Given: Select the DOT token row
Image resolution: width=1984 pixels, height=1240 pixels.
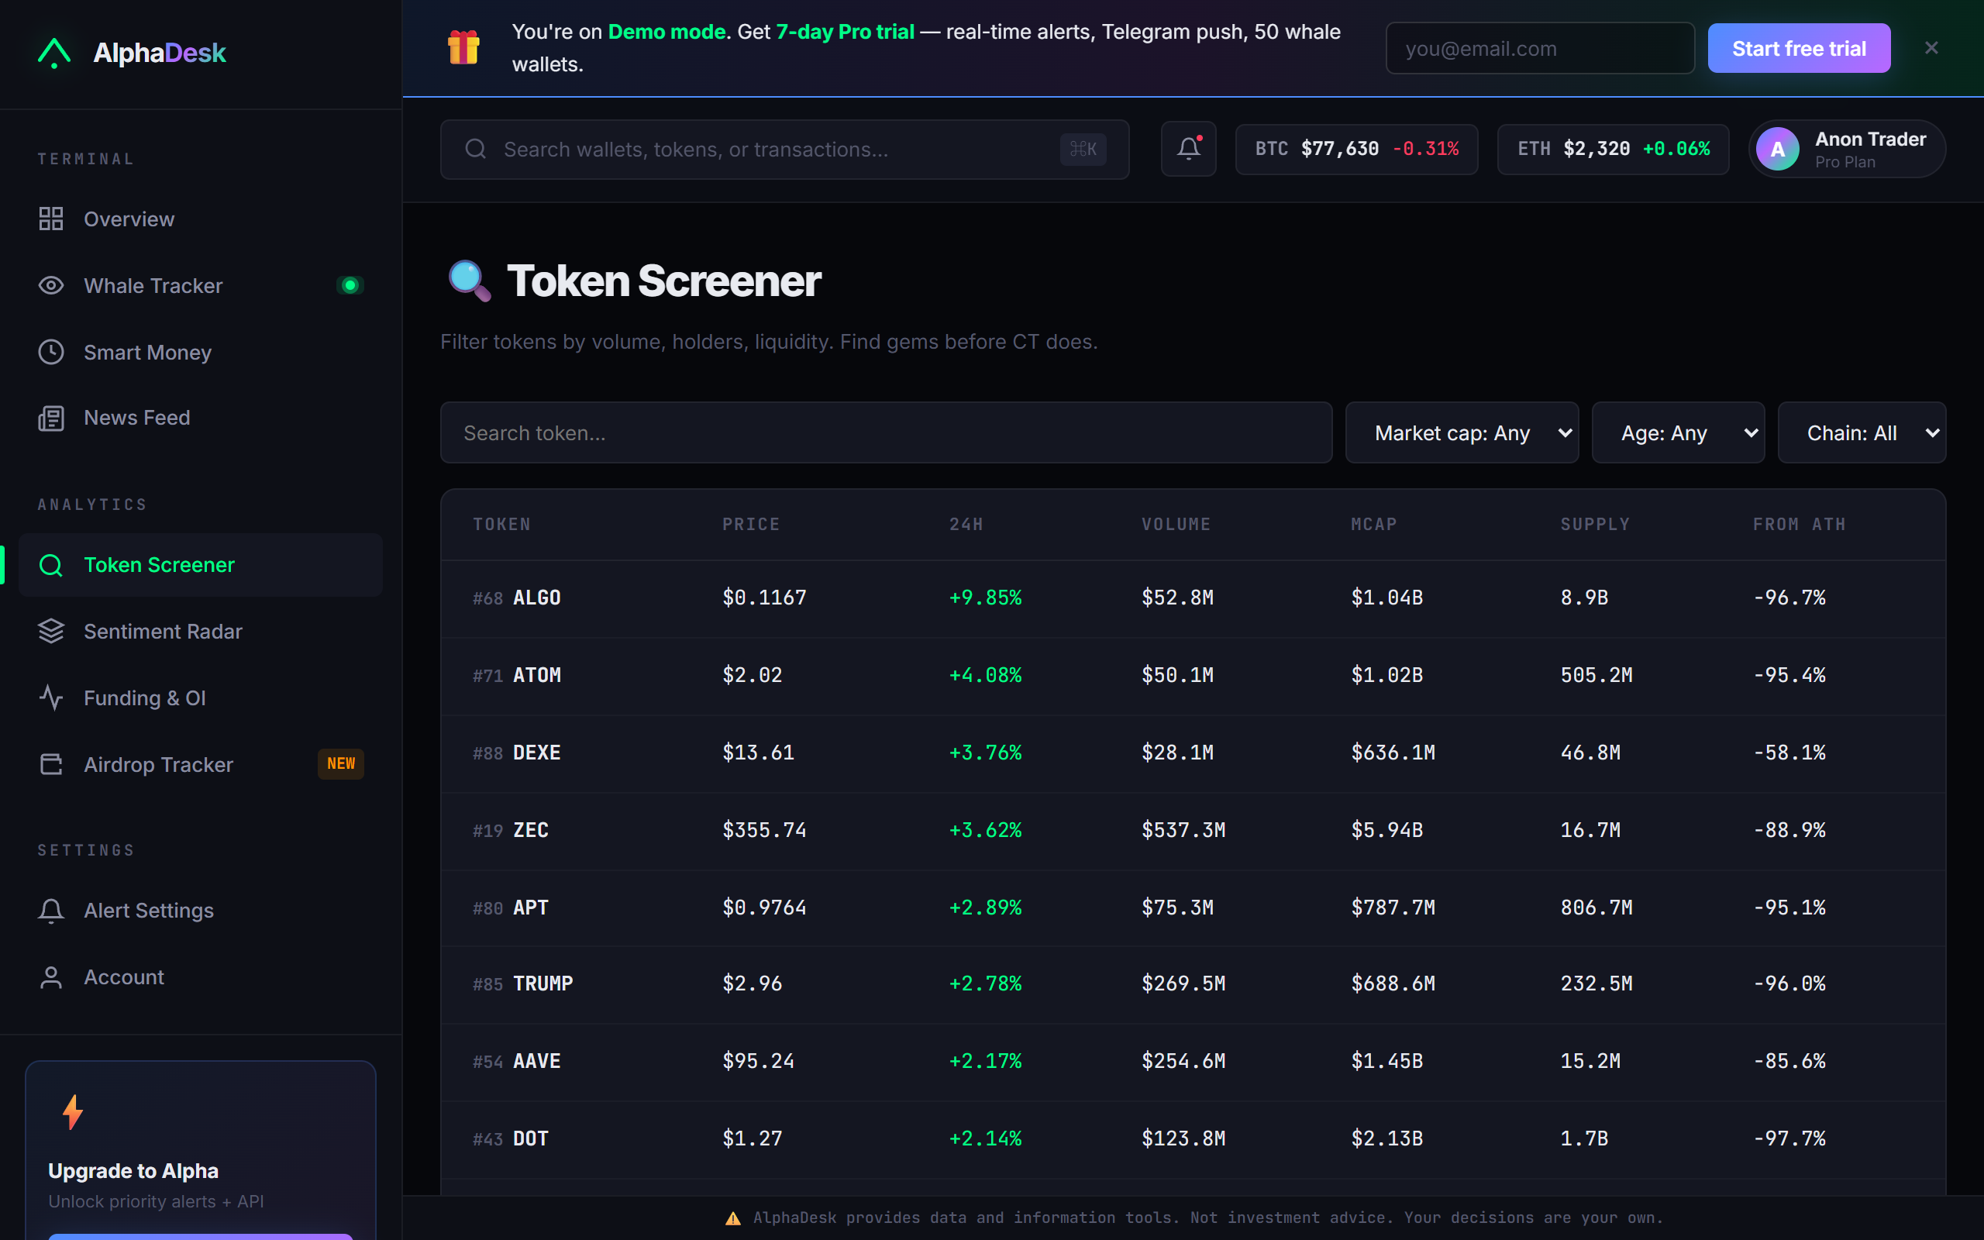Looking at the screenshot, I should (1193, 1139).
